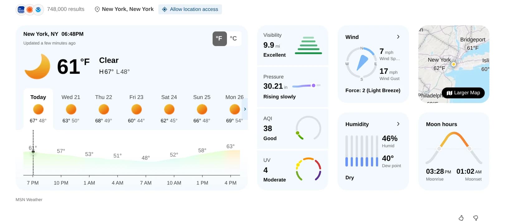
Task: Click the location pin icon
Action: coord(97,9)
